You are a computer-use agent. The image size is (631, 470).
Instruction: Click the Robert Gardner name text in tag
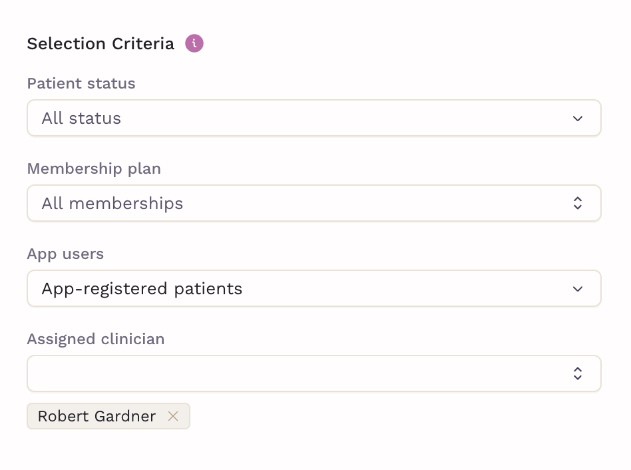(x=97, y=416)
